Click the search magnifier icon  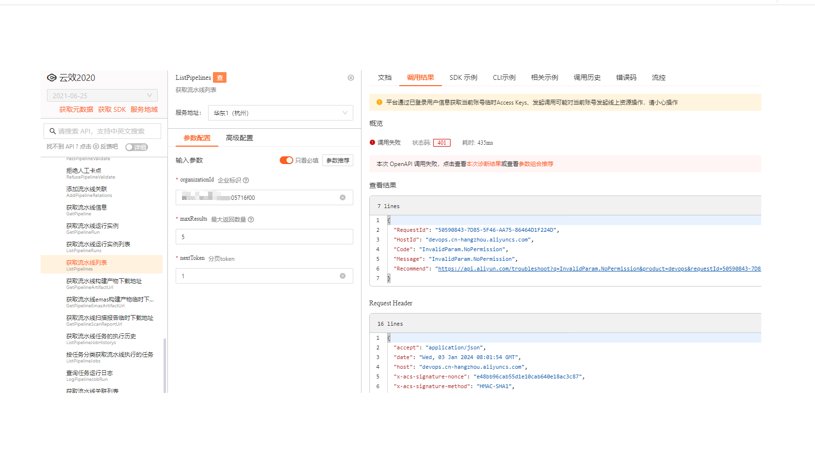point(52,131)
